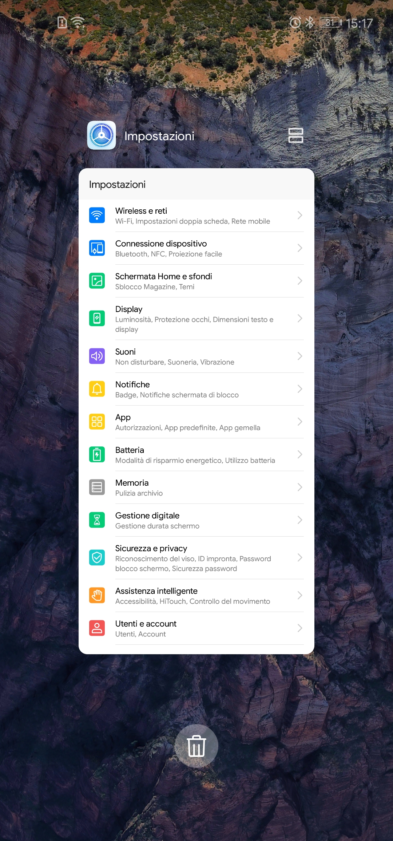Image resolution: width=393 pixels, height=841 pixels.
Task: Tap the Bluetooth status icon
Action: (x=310, y=23)
